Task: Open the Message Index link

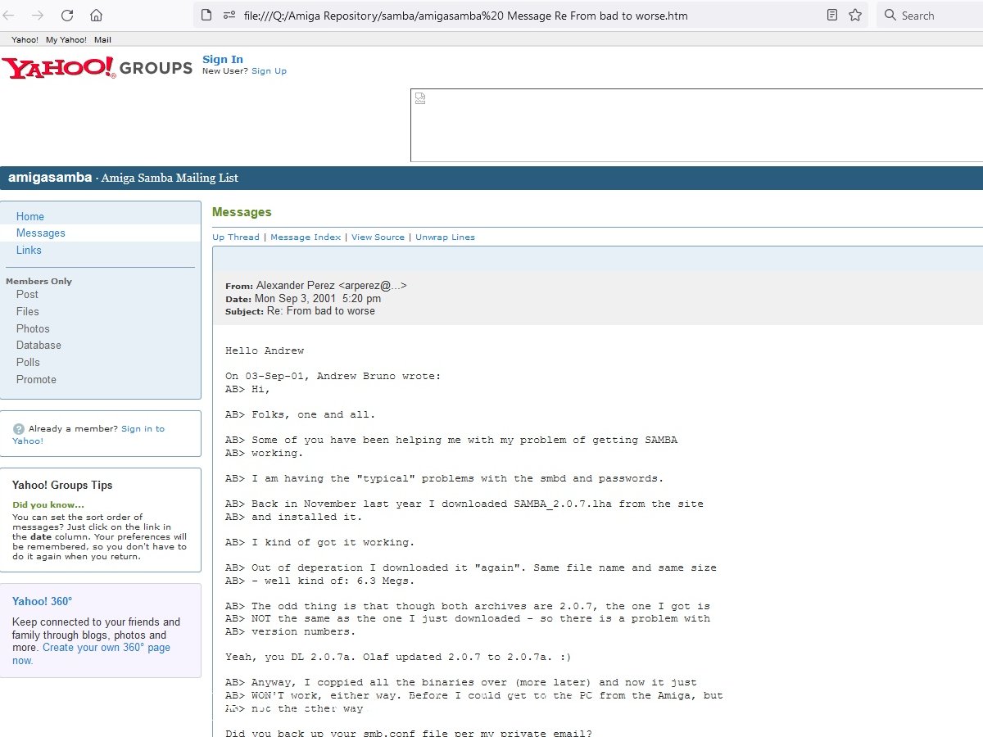Action: (x=306, y=237)
